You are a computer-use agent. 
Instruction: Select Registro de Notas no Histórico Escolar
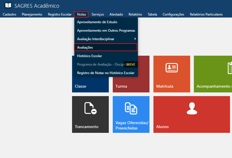[105, 73]
